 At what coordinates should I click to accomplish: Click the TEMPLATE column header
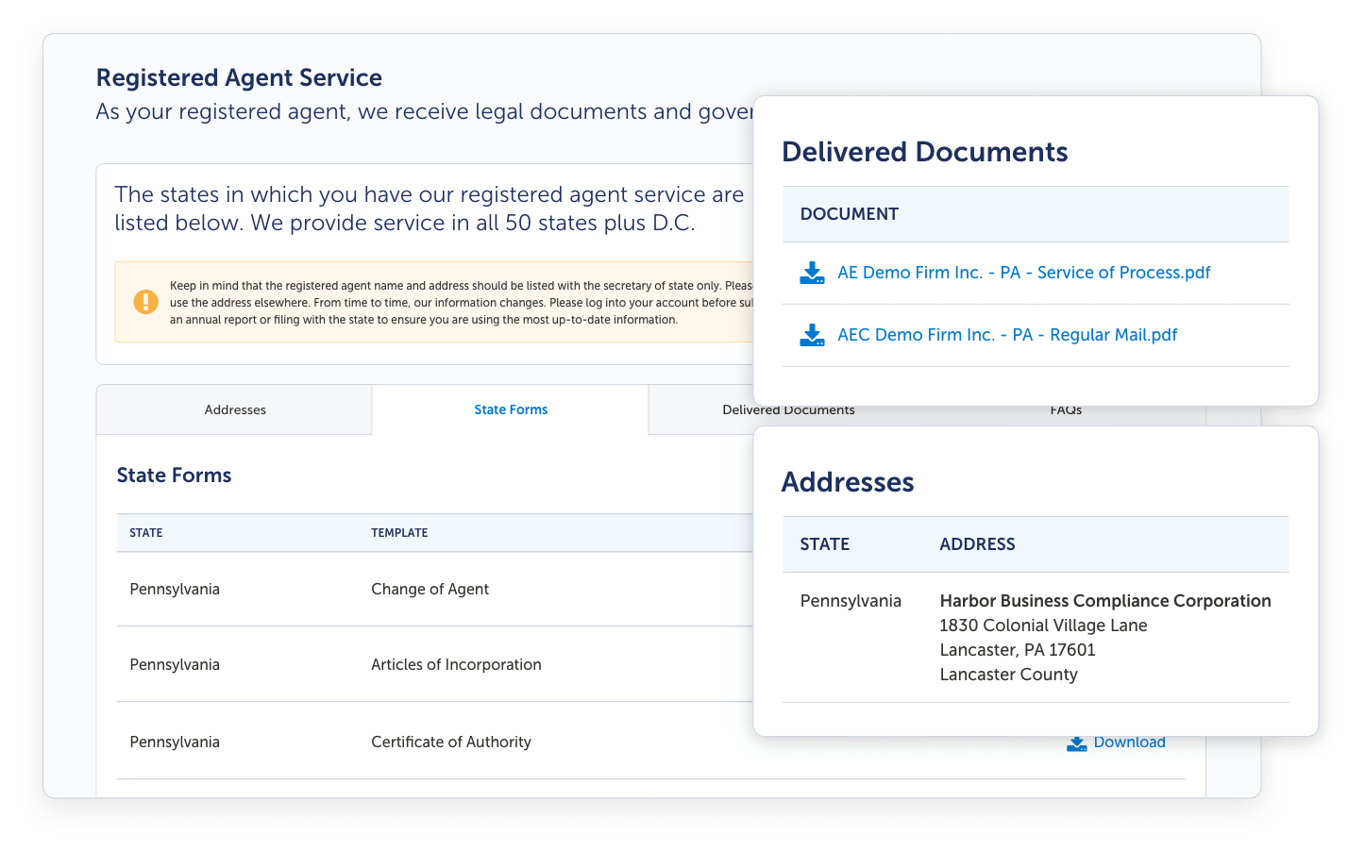pyautogui.click(x=399, y=533)
